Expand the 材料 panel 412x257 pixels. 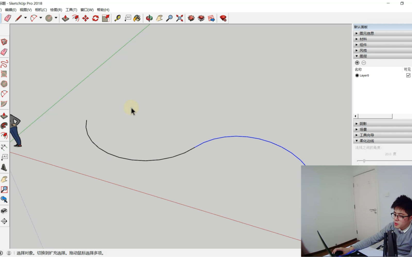pyautogui.click(x=383, y=39)
